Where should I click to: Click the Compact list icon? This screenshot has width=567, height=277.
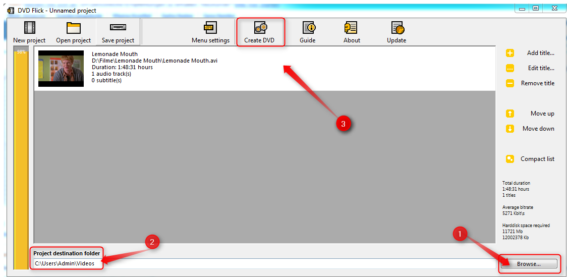click(510, 159)
